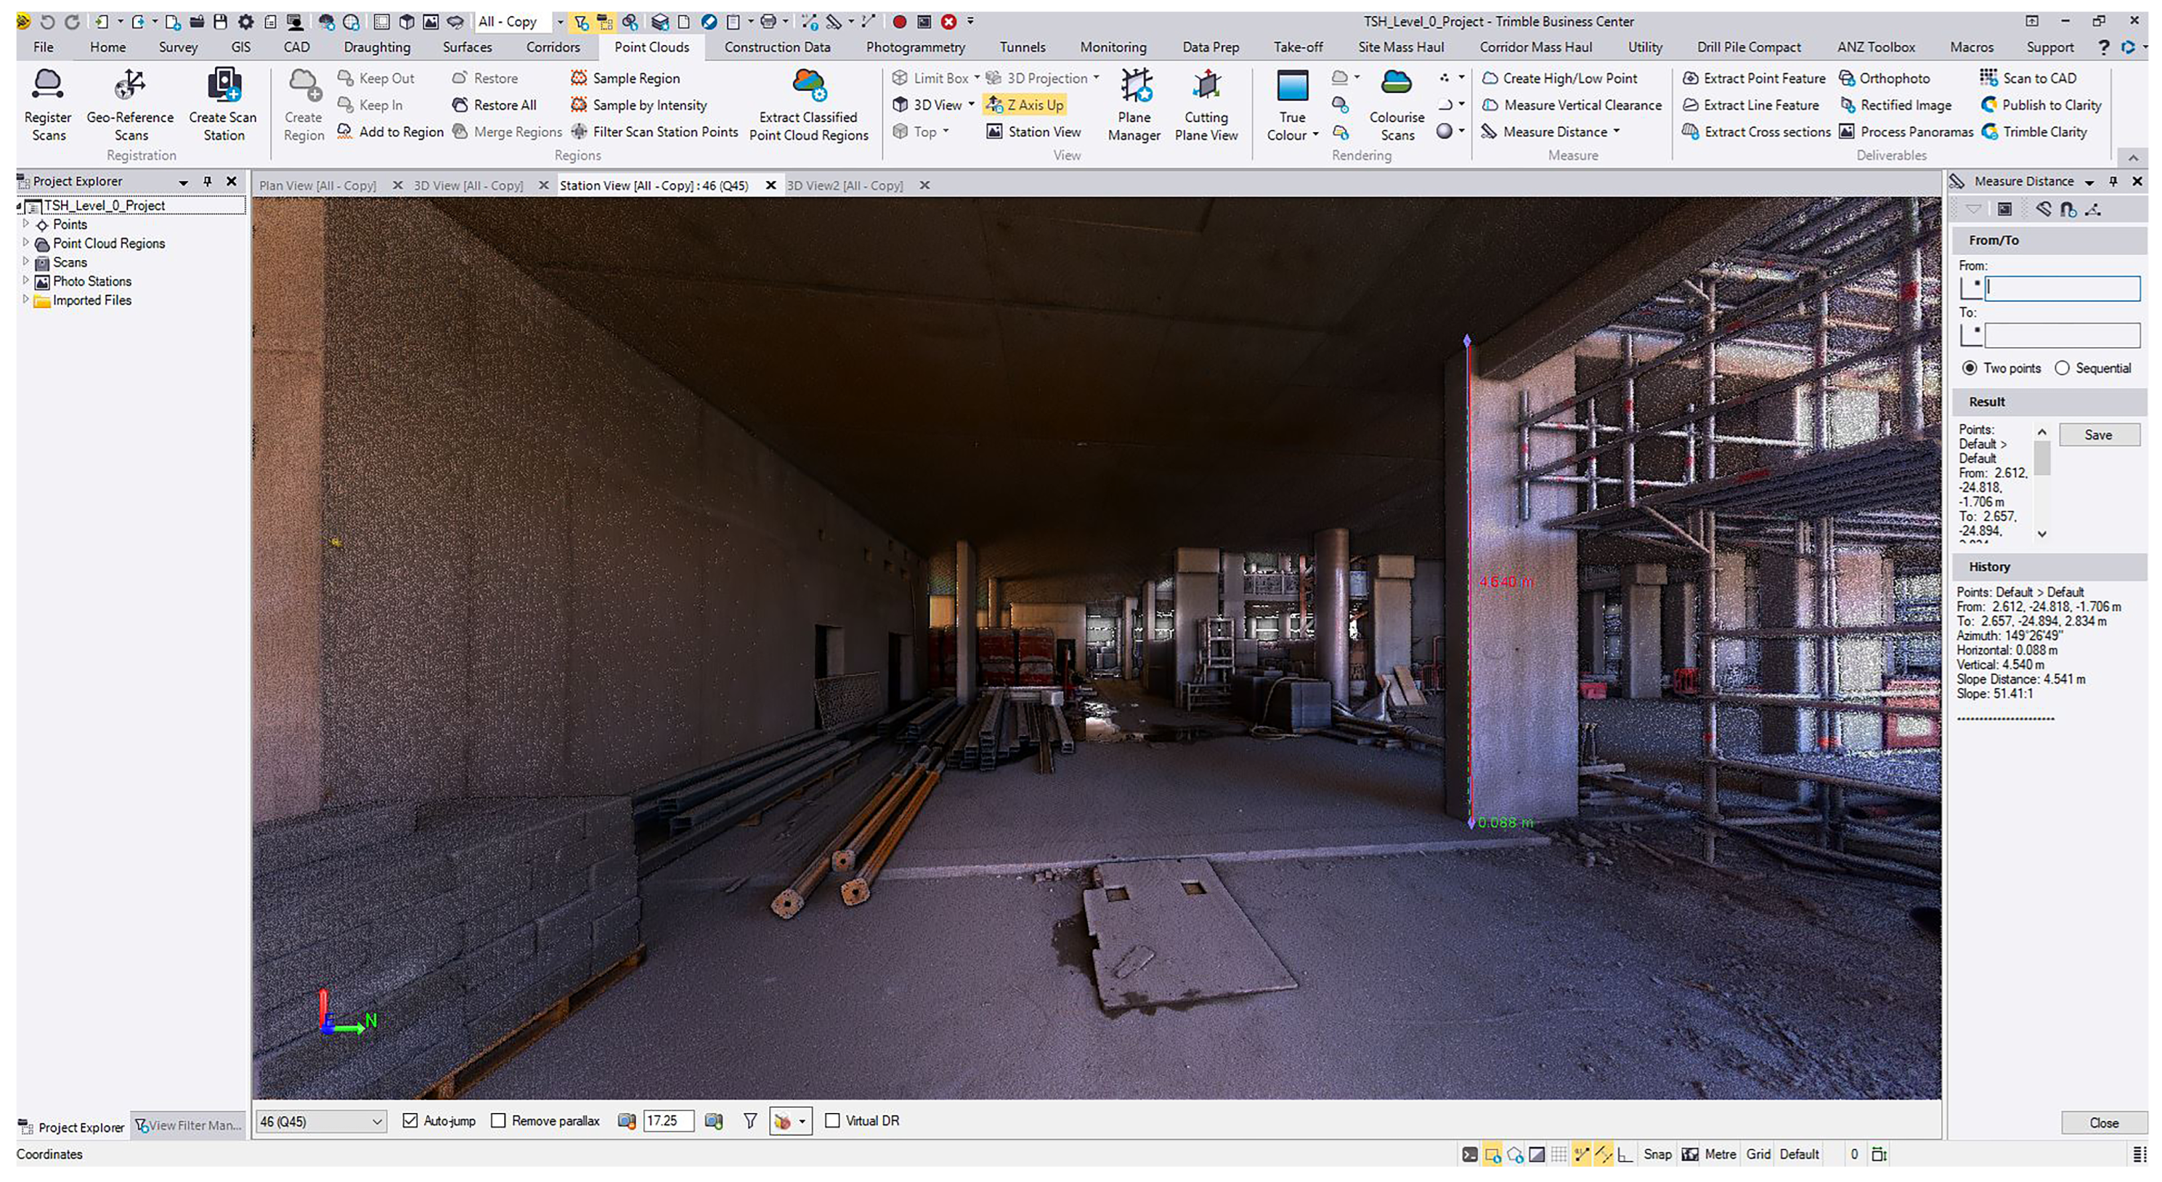Image resolution: width=2162 pixels, height=1182 pixels.
Task: Click the Scan to CAD icon
Action: [1988, 78]
